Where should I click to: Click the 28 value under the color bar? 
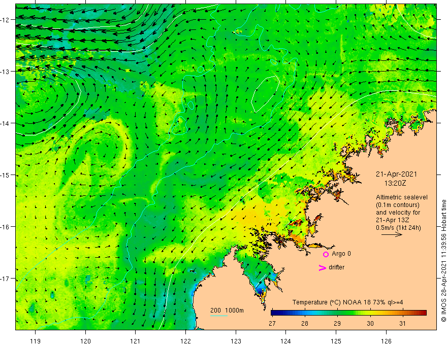[x=305, y=323]
